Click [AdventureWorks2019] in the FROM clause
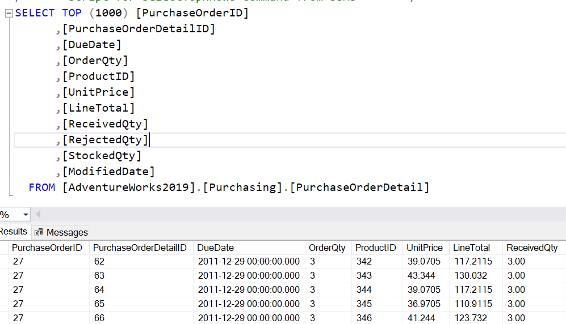Screen dimensions: 566x324 (x=129, y=187)
